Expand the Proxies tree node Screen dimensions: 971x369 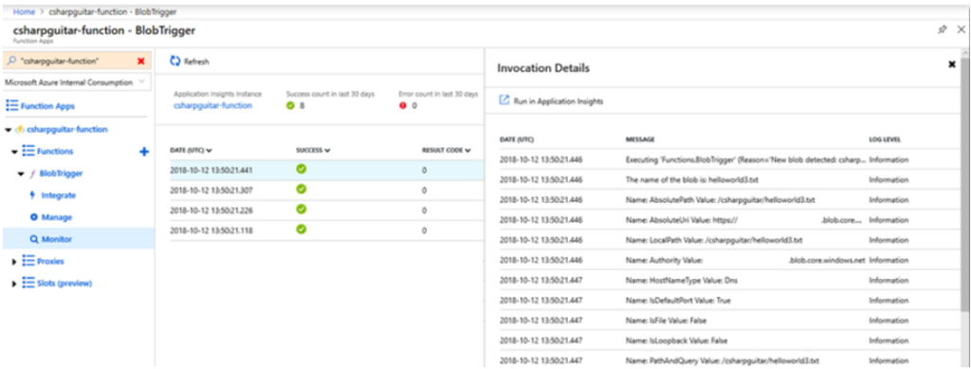click(x=15, y=262)
